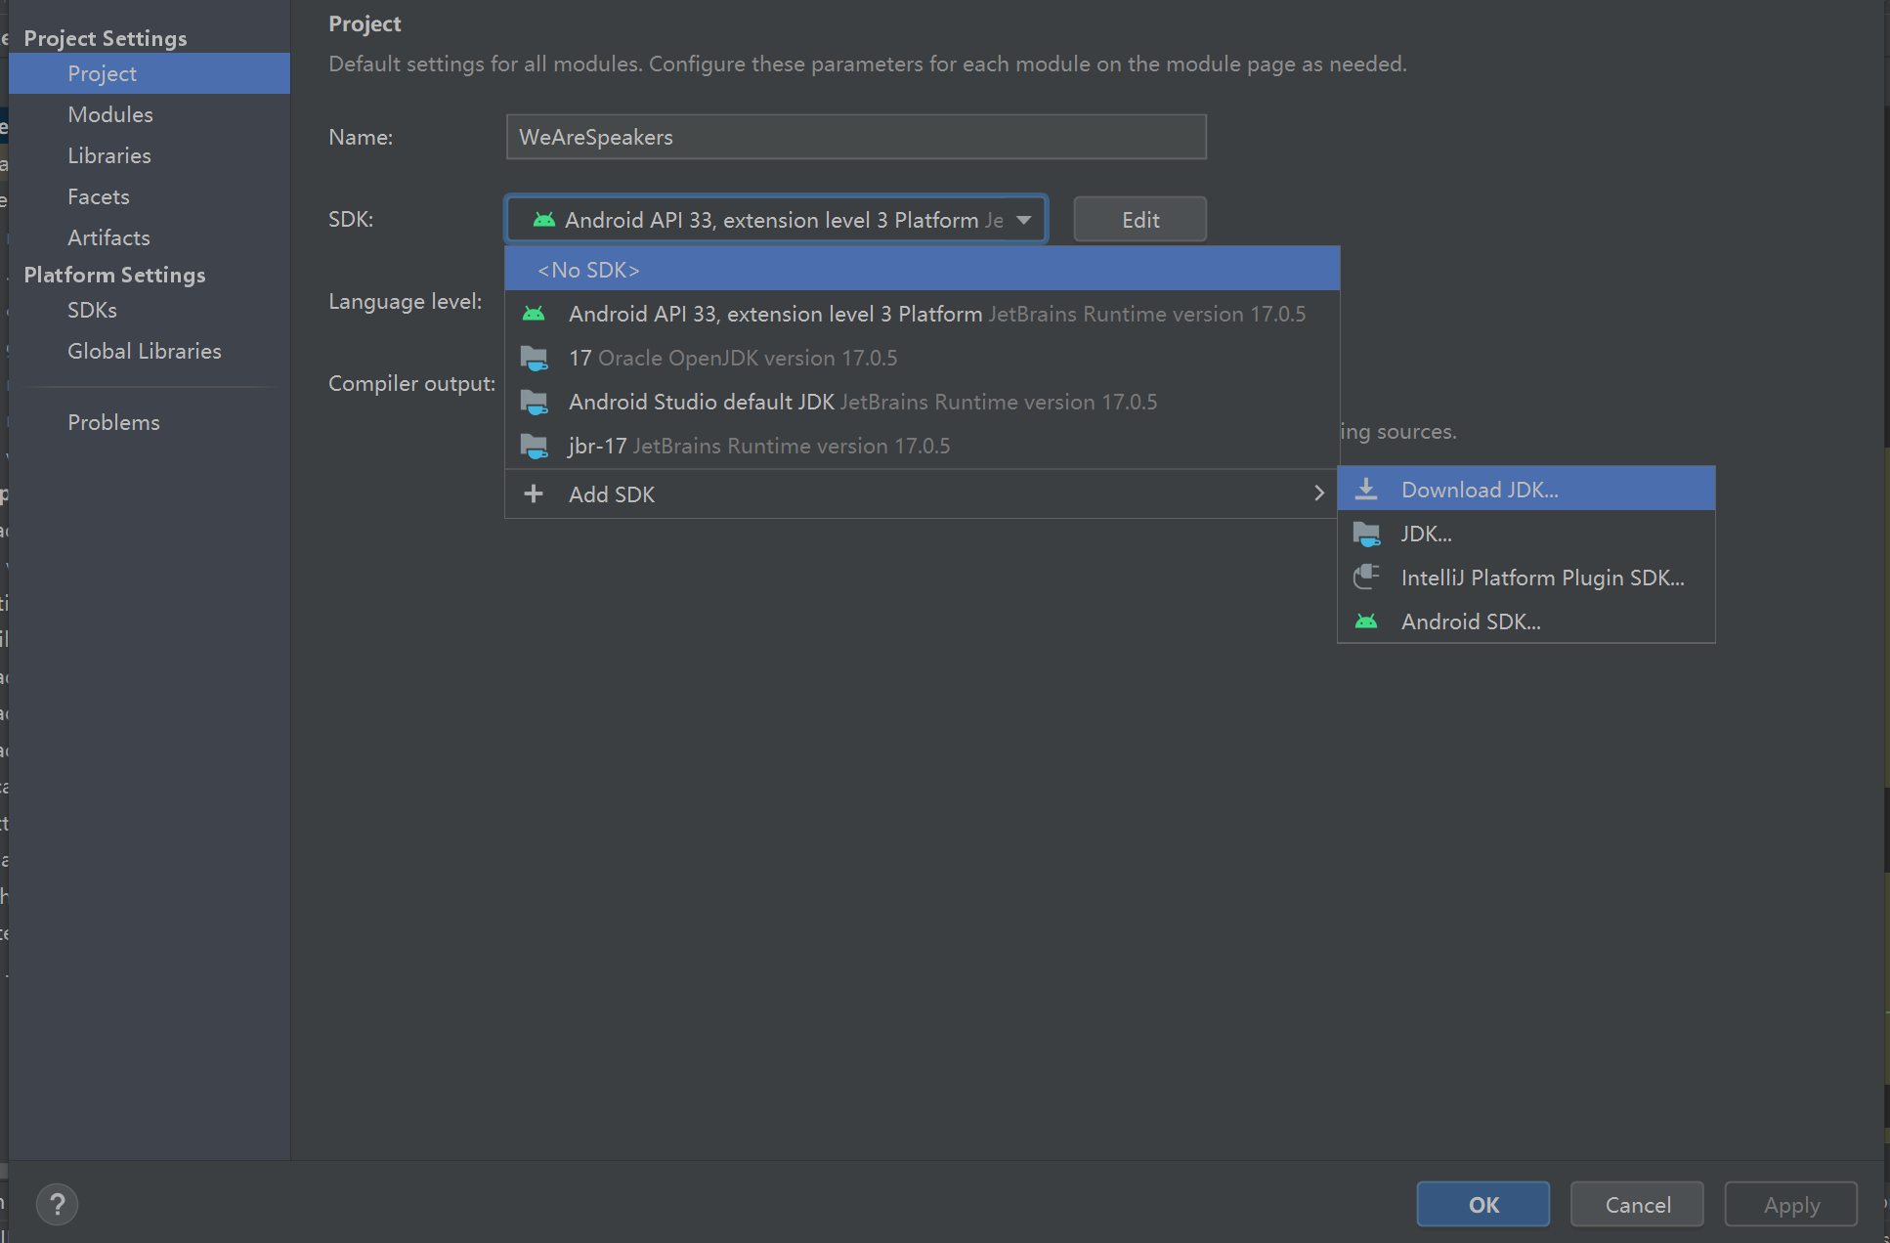The width and height of the screenshot is (1890, 1243).
Task: Select <No SDK> from the dropdown list
Action: pos(588,270)
